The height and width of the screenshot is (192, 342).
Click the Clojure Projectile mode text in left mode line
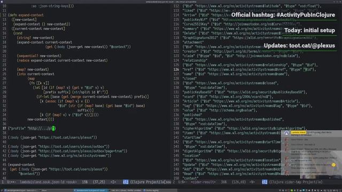pos(151,182)
